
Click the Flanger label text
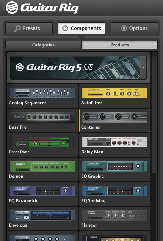click(89, 225)
